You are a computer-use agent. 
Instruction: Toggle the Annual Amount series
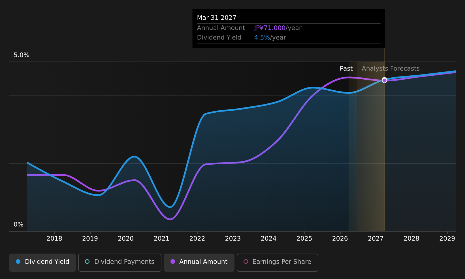199,263
